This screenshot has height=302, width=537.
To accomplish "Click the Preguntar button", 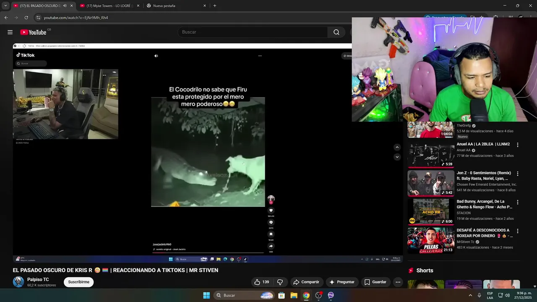I will 342,282.
